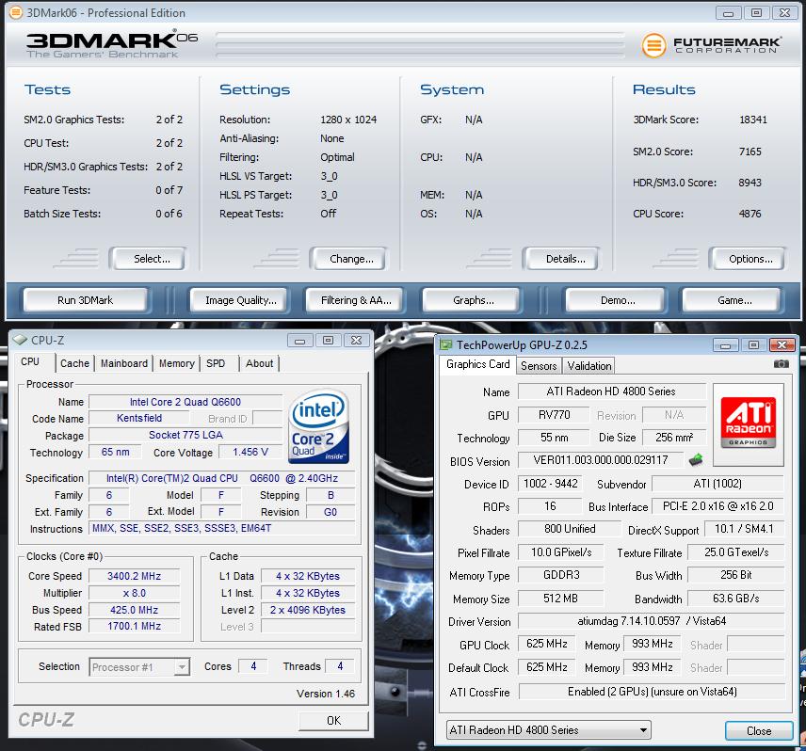
Task: Open Filtering & AA settings
Action: pyautogui.click(x=356, y=300)
